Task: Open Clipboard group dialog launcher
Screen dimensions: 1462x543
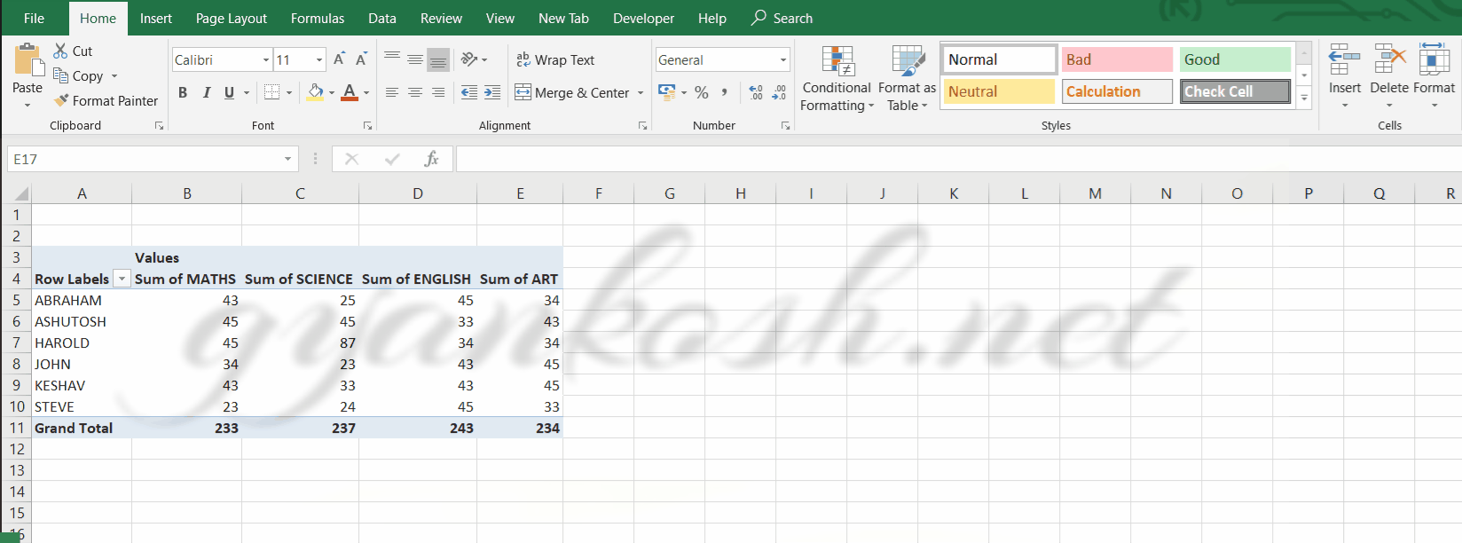Action: [160, 126]
